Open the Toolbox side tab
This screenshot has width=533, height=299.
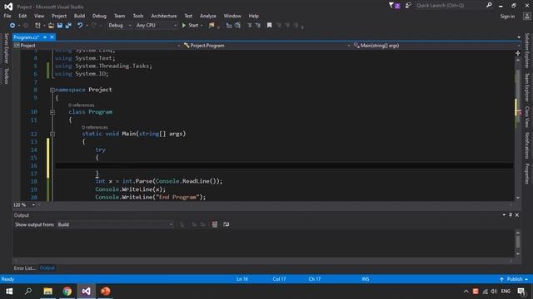pos(6,76)
